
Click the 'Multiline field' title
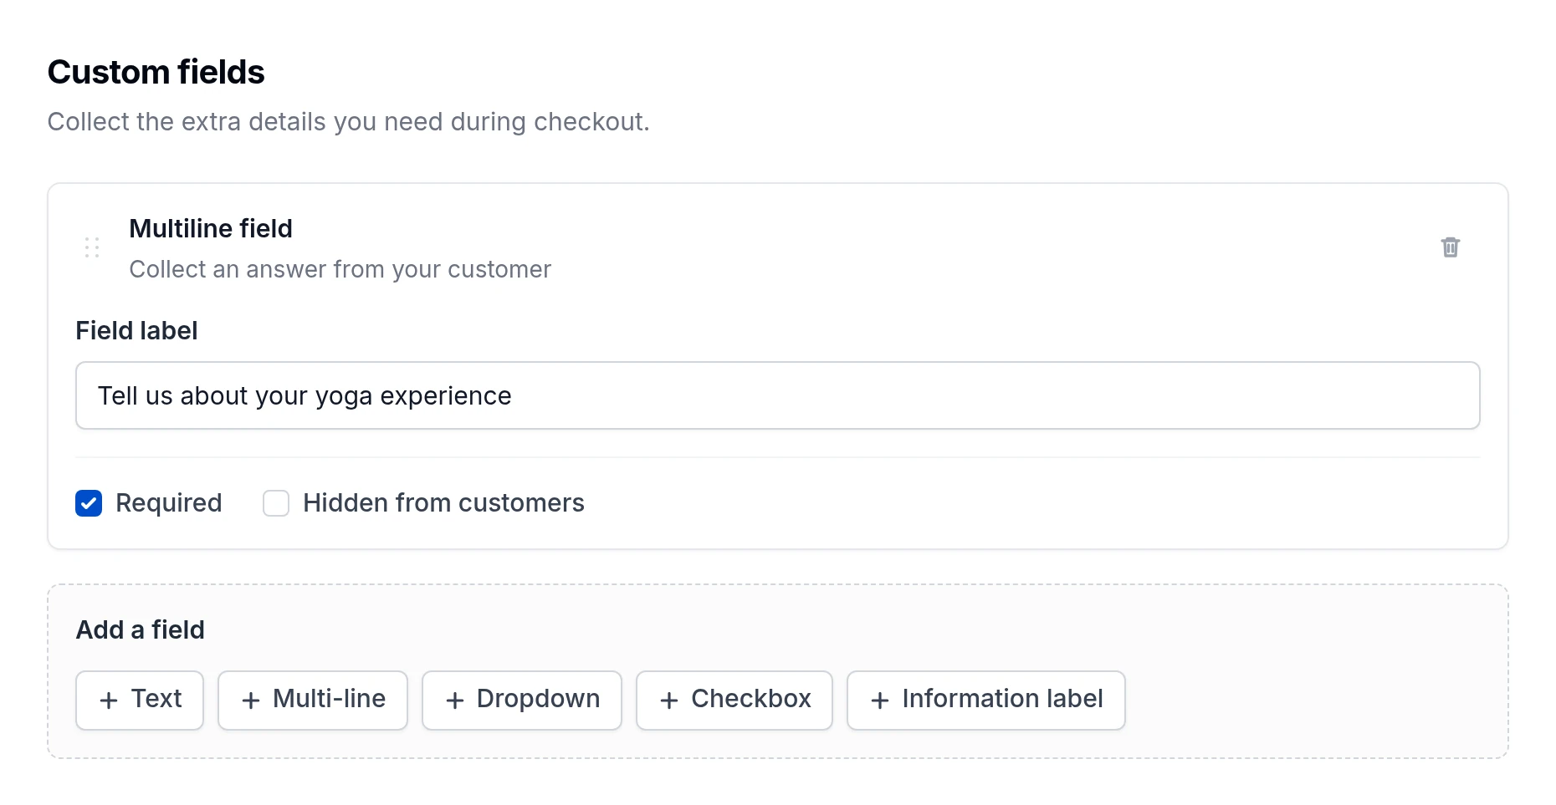click(211, 228)
